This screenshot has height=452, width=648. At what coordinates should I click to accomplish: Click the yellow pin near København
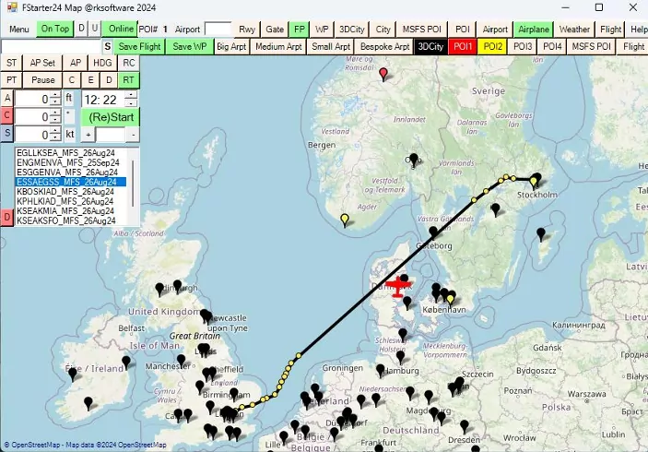pyautogui.click(x=449, y=298)
